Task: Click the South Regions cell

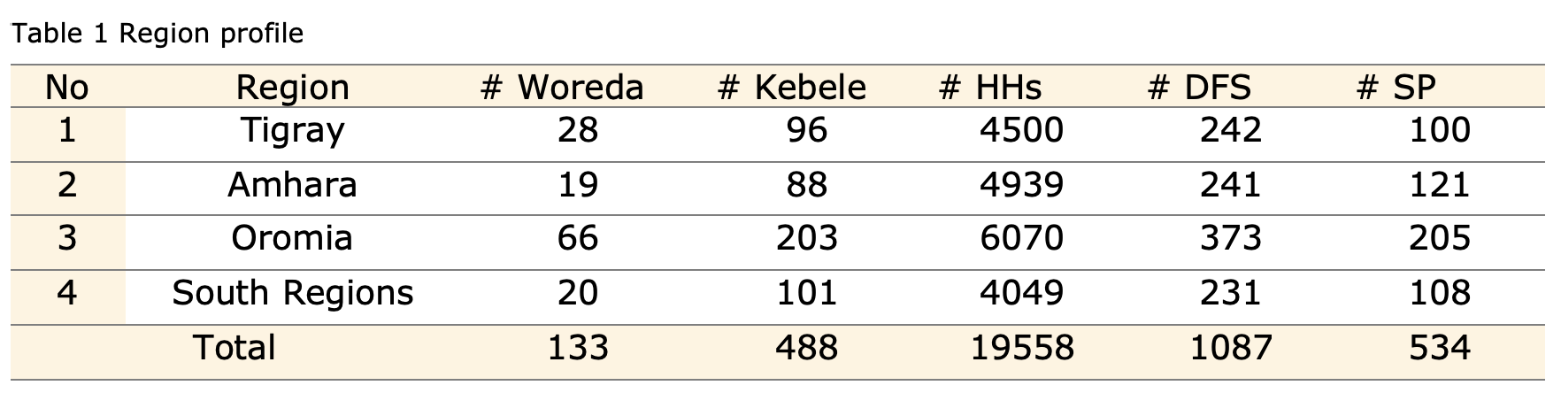Action: click(292, 293)
